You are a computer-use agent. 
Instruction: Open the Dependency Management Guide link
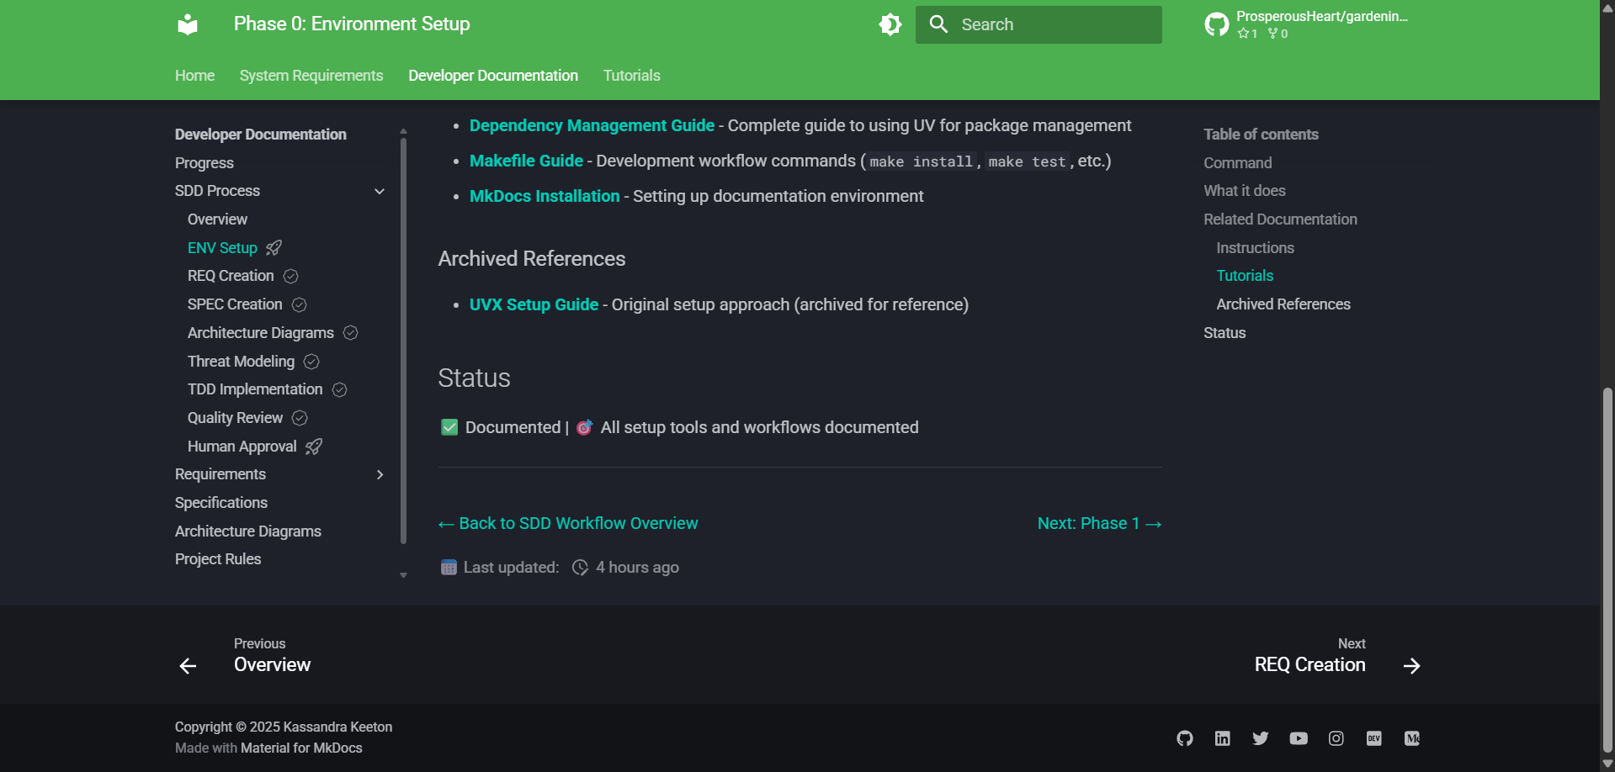coord(592,125)
